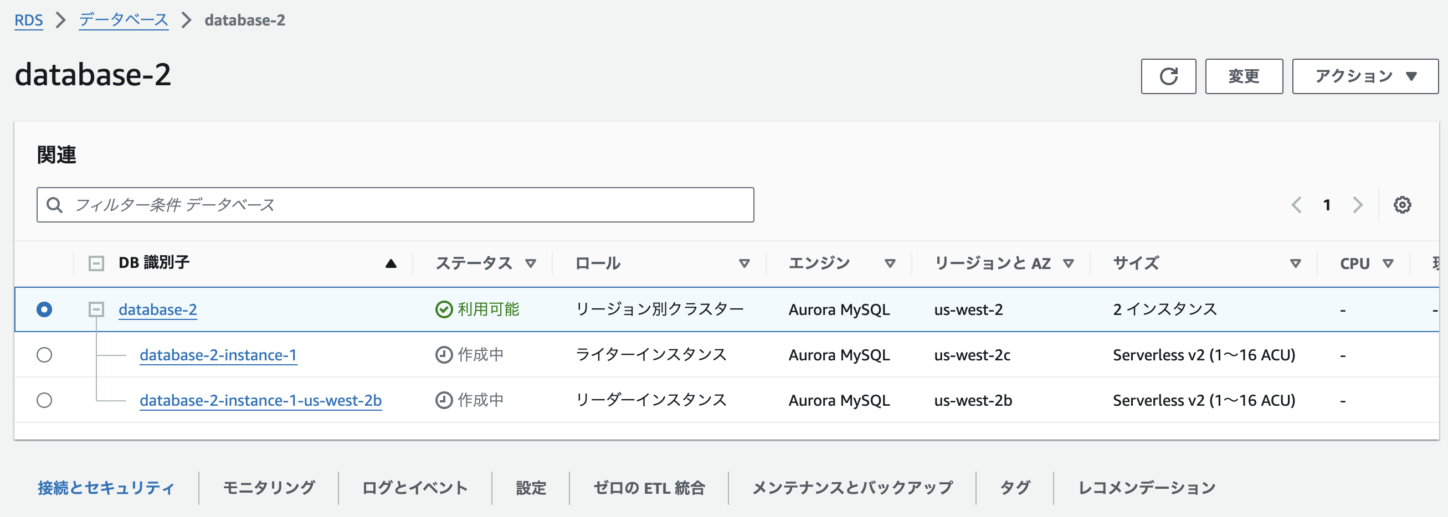
Task: Sort ascending by DB 識別子 arrow
Action: [391, 263]
